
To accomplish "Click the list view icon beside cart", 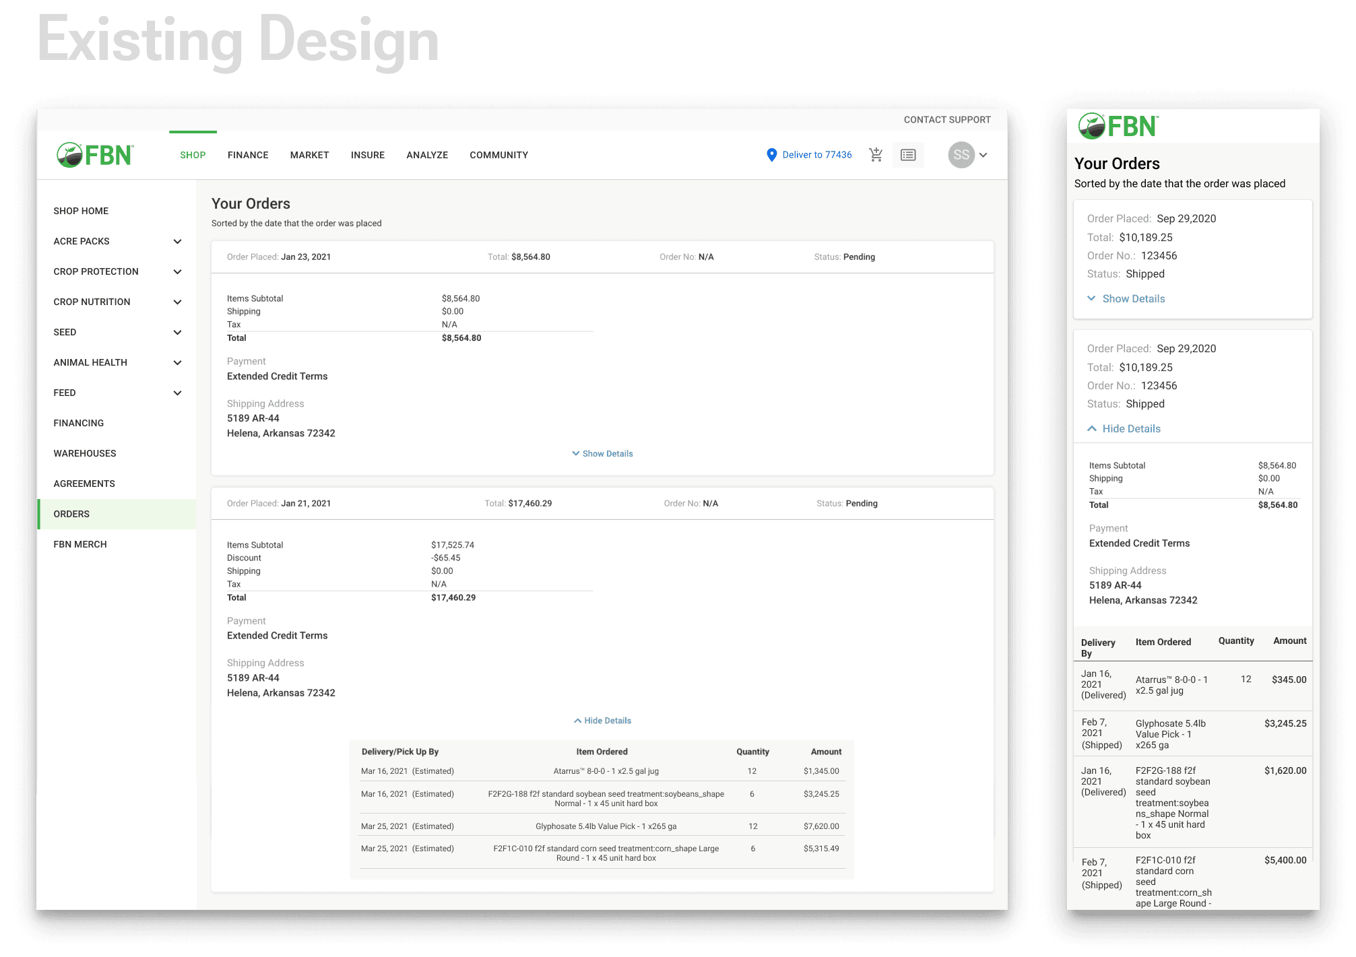I will pos(908,155).
